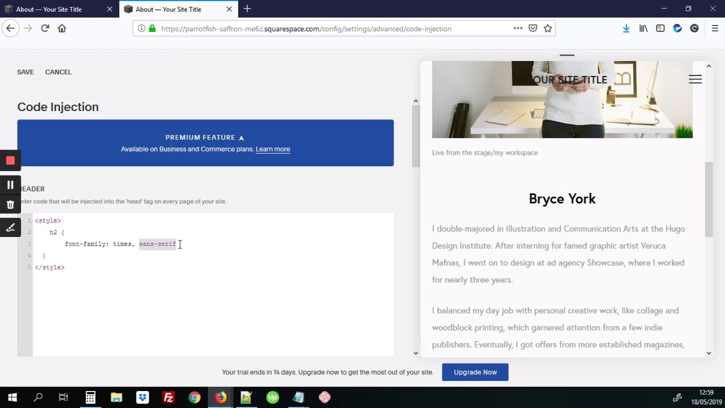Follow the Learn more link
725x408 pixels.
click(272, 150)
